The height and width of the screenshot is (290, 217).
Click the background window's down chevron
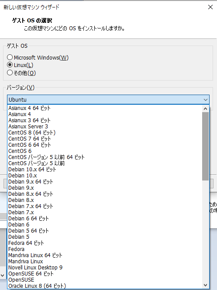coord(2,276)
